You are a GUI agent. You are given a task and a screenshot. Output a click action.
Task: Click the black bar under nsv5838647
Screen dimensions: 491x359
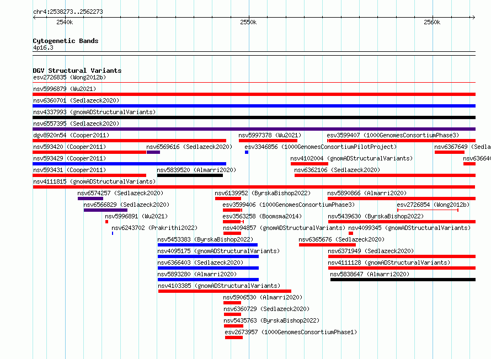(x=403, y=280)
